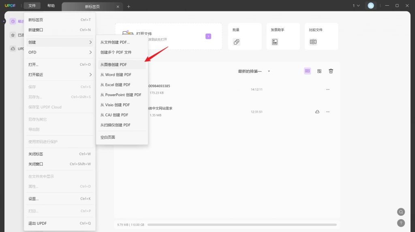Open the UPDF Cloud sidebar icon
The height and width of the screenshot is (232, 415).
13,49
